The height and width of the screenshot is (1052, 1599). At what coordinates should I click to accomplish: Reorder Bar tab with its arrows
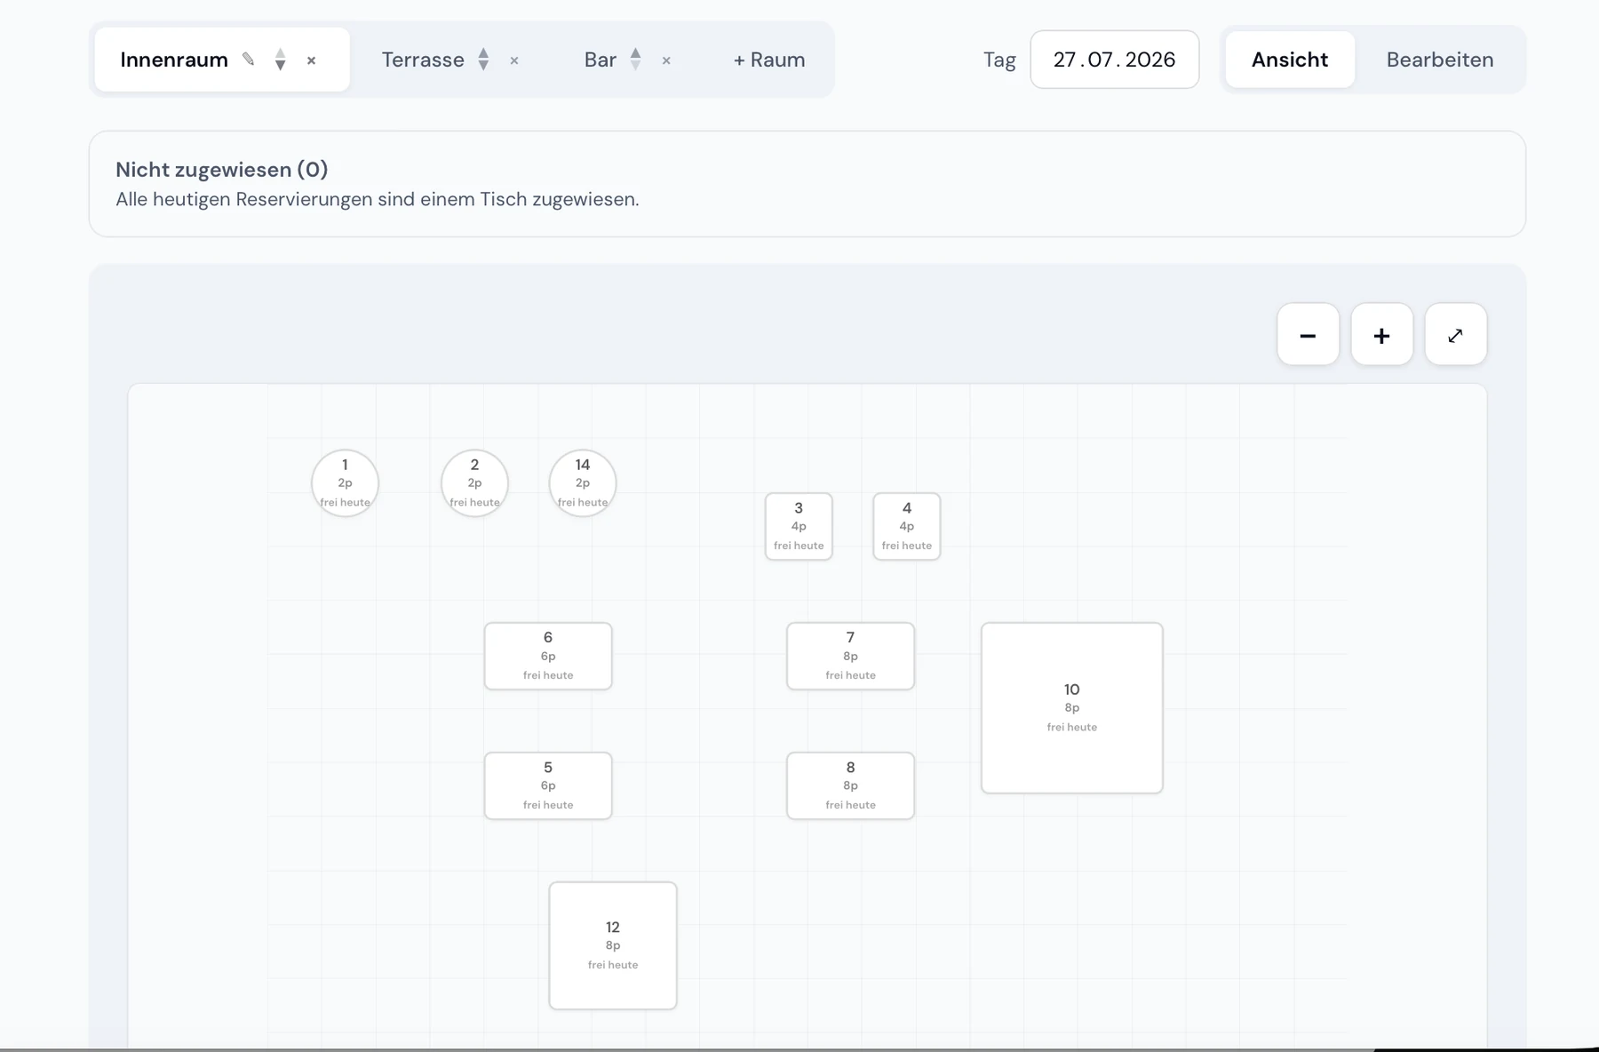636,60
